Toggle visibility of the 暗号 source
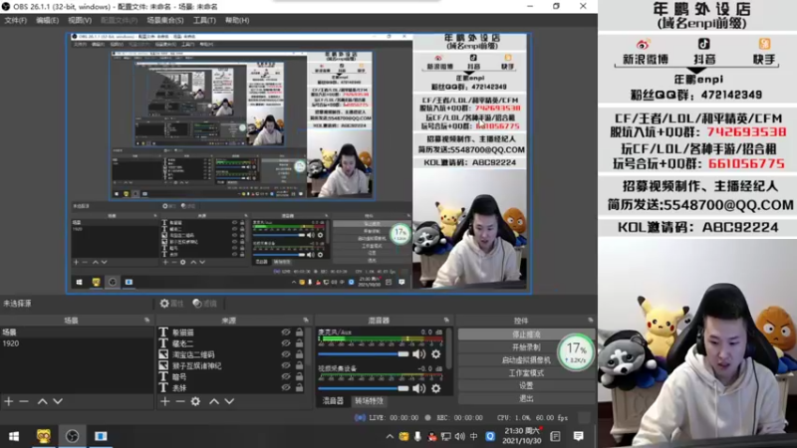The image size is (797, 448). (x=286, y=376)
